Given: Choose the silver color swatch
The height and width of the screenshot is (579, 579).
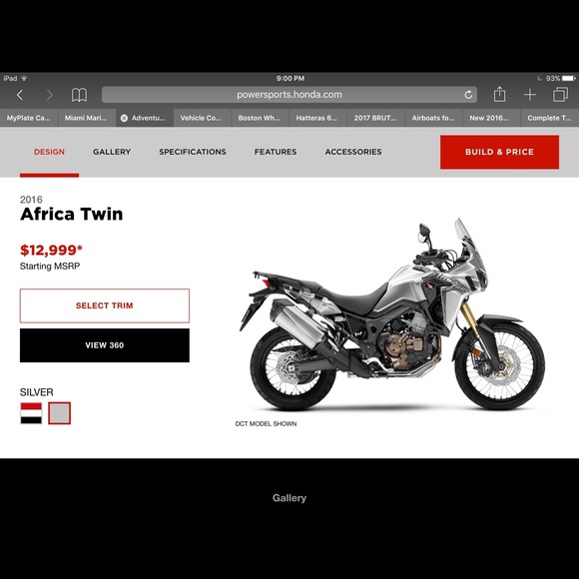Looking at the screenshot, I should 59,413.
